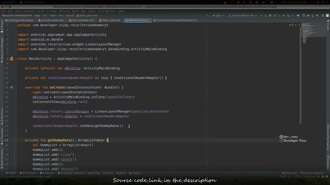Click on 'LinearLayoutManager(applicationContext)' text
The width and height of the screenshot is (330, 185).
132,112
